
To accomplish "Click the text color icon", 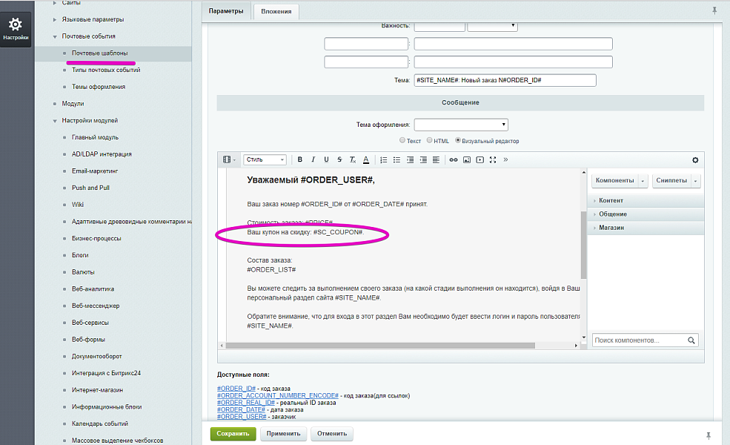I will [365, 159].
